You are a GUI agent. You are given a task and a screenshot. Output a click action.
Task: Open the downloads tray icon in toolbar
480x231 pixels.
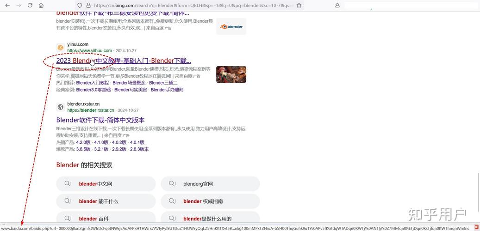pyautogui.click(x=337, y=5)
